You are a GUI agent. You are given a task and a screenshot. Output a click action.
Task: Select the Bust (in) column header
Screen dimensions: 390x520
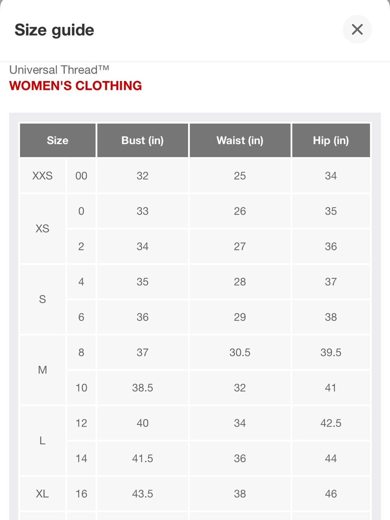(142, 140)
